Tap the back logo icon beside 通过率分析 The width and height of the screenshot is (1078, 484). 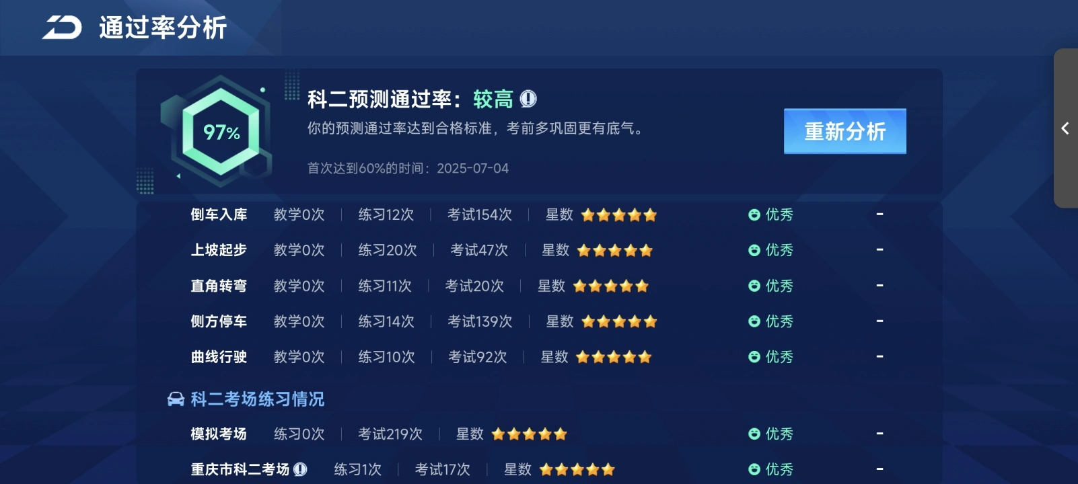pos(62,28)
